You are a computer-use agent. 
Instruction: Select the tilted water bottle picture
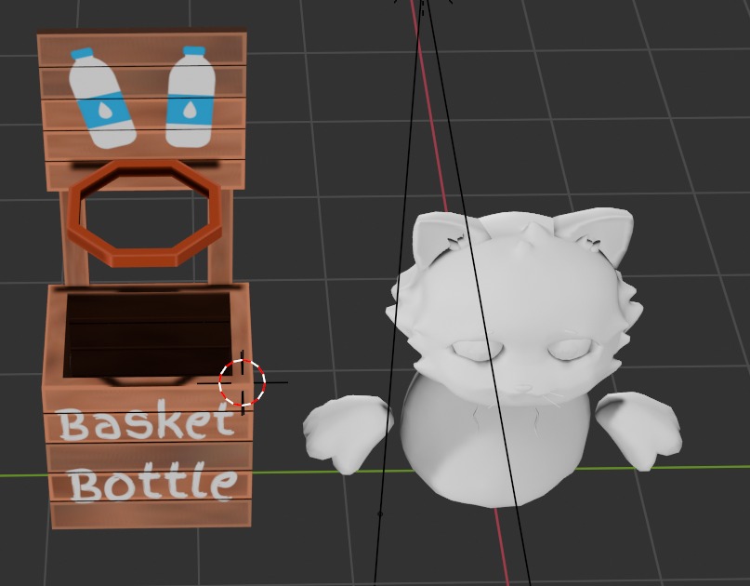tap(102, 99)
